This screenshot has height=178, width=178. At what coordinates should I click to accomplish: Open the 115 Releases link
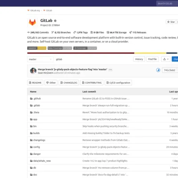click(x=138, y=32)
